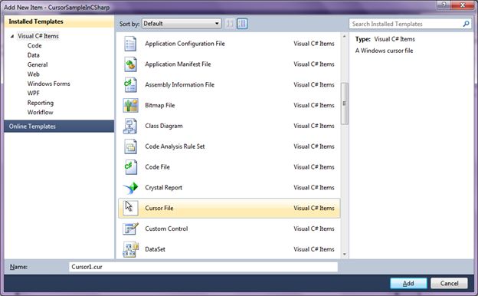Select the 'Cursor File' label

click(159, 208)
